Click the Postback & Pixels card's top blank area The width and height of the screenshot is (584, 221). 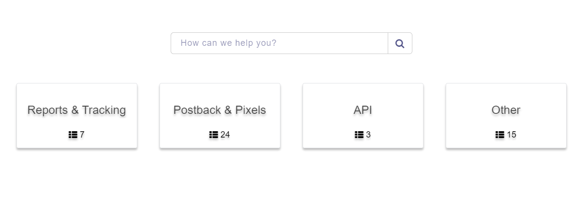220,92
